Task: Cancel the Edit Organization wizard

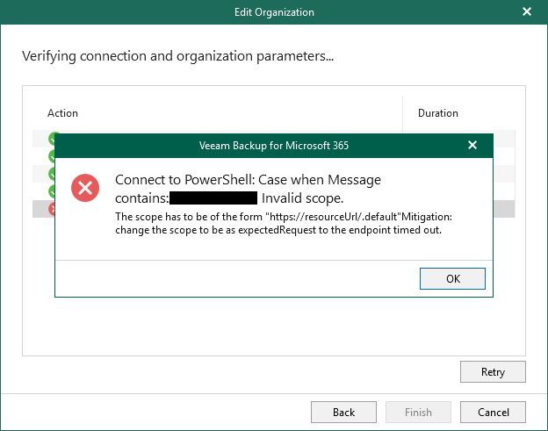Action: pyautogui.click(x=493, y=413)
